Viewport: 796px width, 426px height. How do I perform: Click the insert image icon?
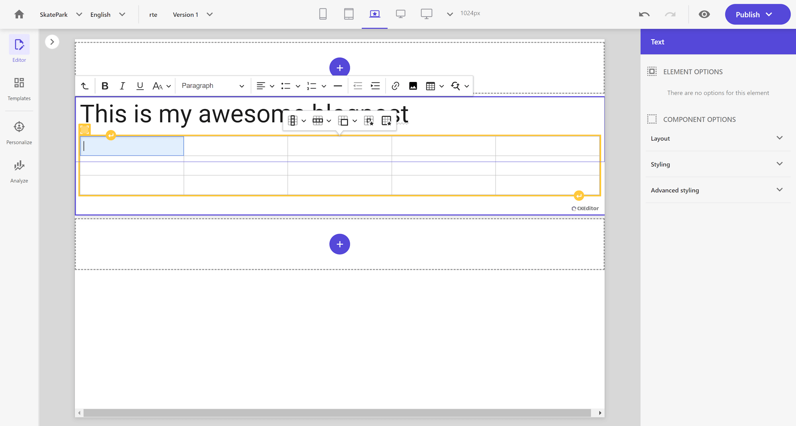coord(413,86)
